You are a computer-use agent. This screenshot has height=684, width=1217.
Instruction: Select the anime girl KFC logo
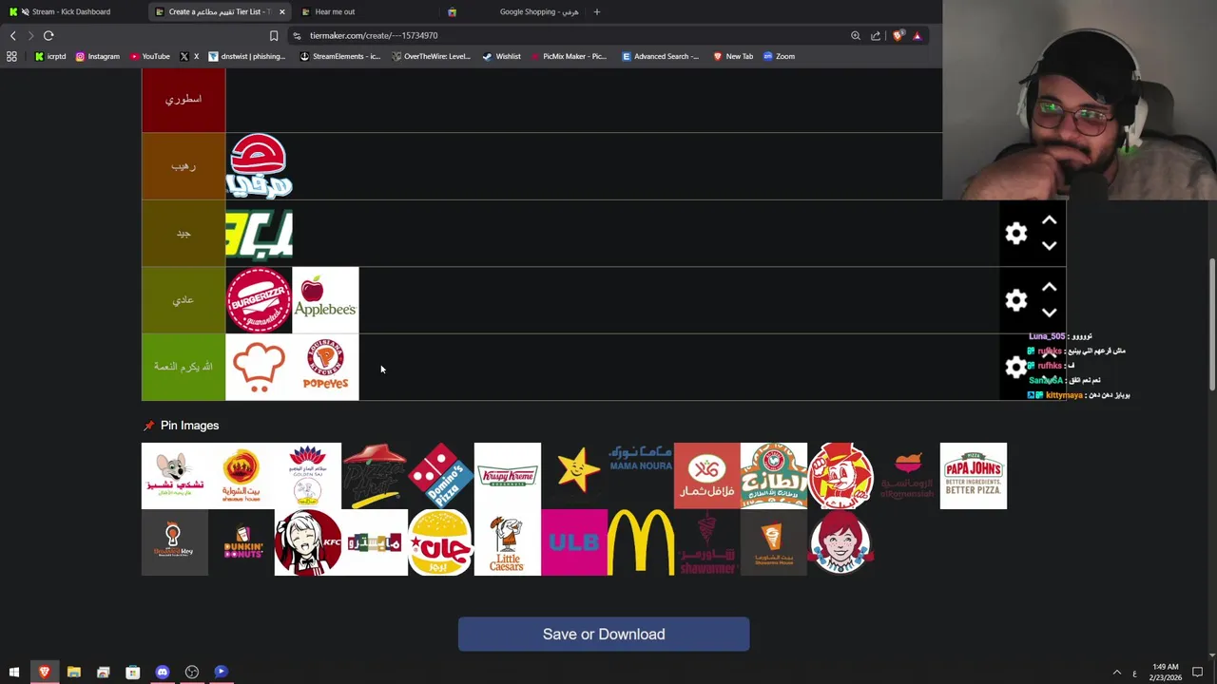pos(308,542)
